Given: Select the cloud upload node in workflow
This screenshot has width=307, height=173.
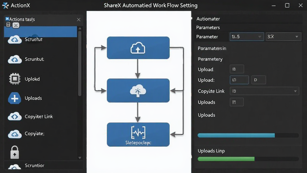Looking at the screenshot, I should pos(138,48).
